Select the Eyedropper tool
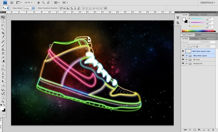The width and height of the screenshot is (218, 132). (3, 37)
